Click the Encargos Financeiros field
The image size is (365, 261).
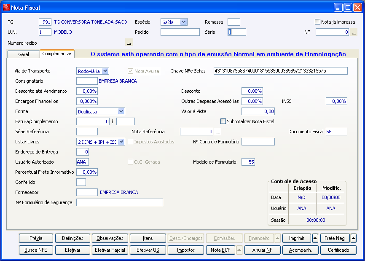tap(87, 101)
